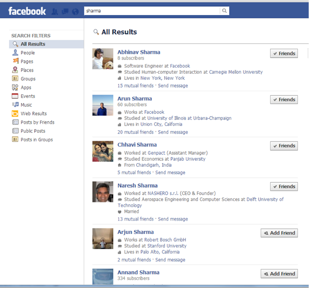Open the friend requests icon in header
The width and height of the screenshot is (309, 290).
pos(55,11)
